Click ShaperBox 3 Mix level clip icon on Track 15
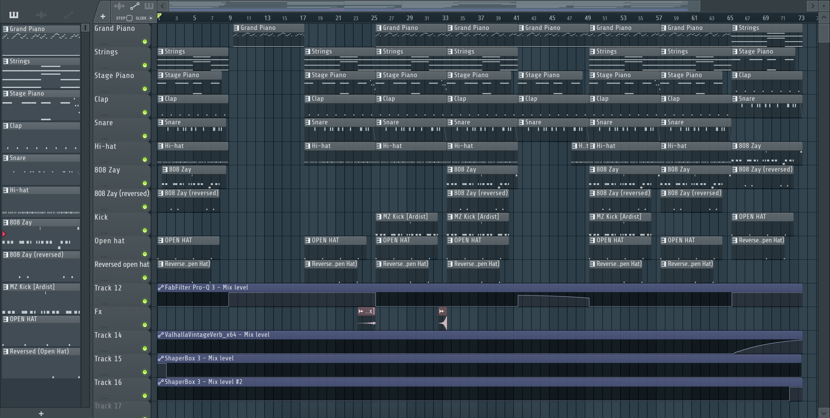830x418 pixels. pyautogui.click(x=161, y=358)
